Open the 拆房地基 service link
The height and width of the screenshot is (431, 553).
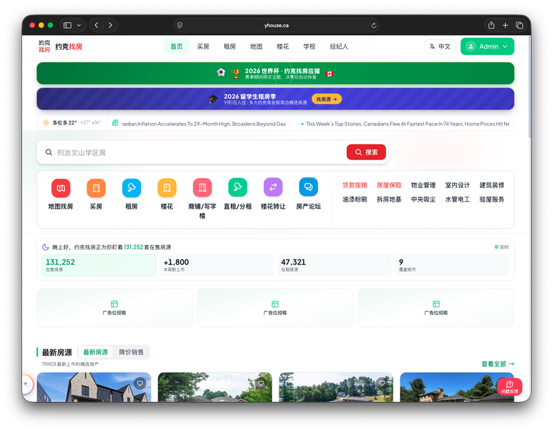click(x=389, y=199)
